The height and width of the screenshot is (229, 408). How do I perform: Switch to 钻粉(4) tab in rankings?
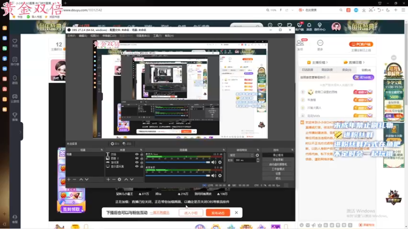[366, 70]
